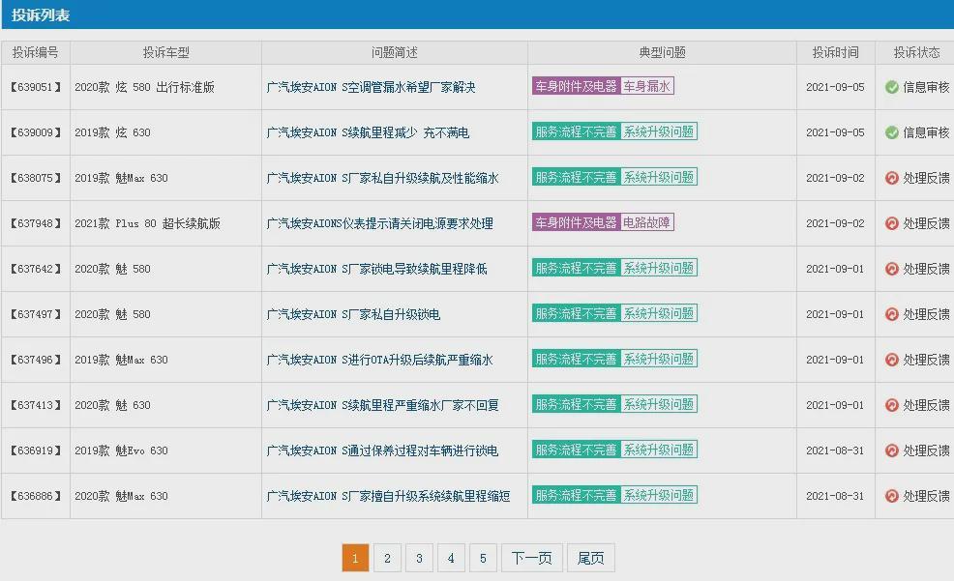Click car model 2021款 Plus 80 超长续航版
Viewport: 954px width, 581px height.
(147, 223)
